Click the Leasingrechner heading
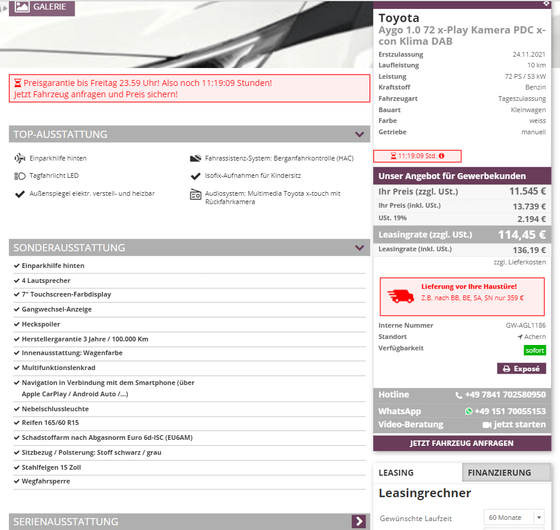560x530 pixels. pos(424,493)
